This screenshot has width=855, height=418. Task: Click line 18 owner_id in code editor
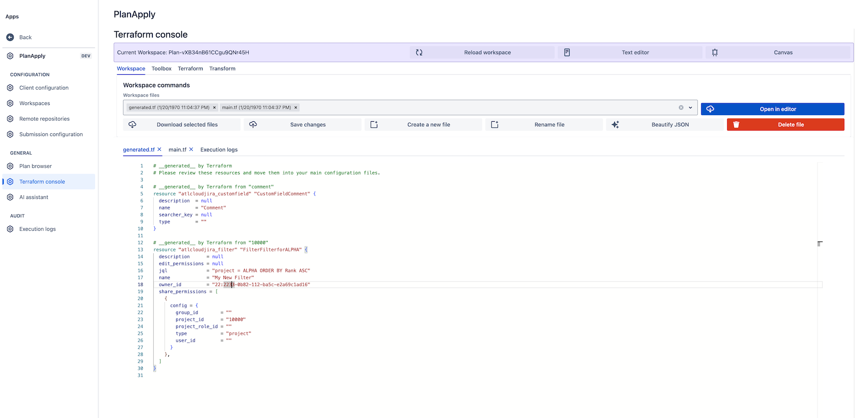coord(170,285)
